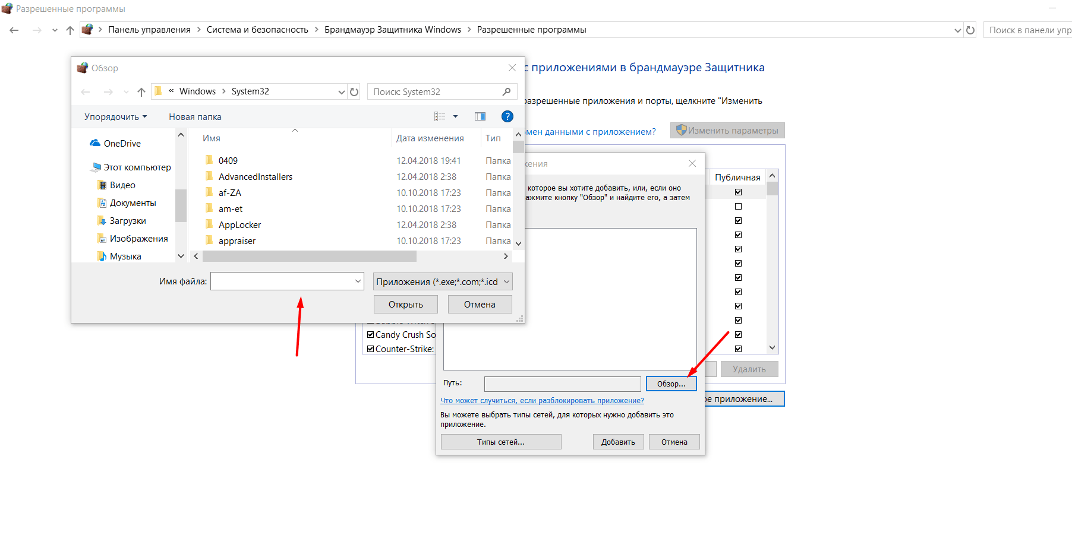The image size is (1072, 548).
Task: Open view options dropdown arrow
Action: point(456,116)
